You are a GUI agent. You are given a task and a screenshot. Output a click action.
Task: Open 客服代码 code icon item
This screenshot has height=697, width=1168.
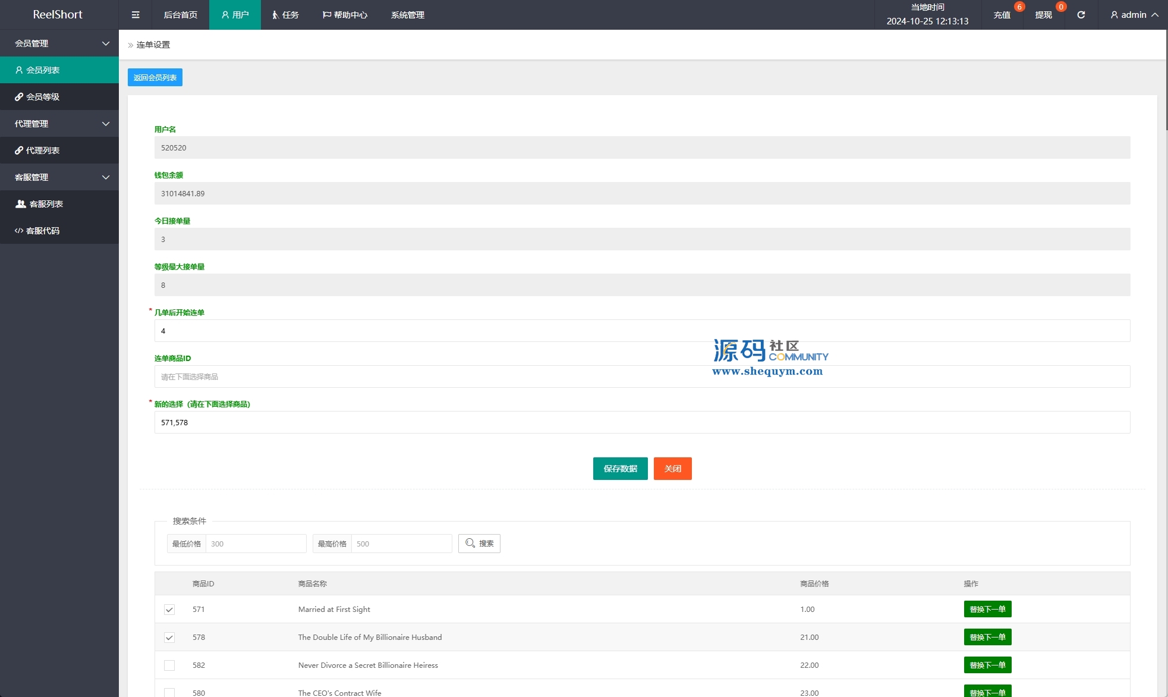(43, 231)
